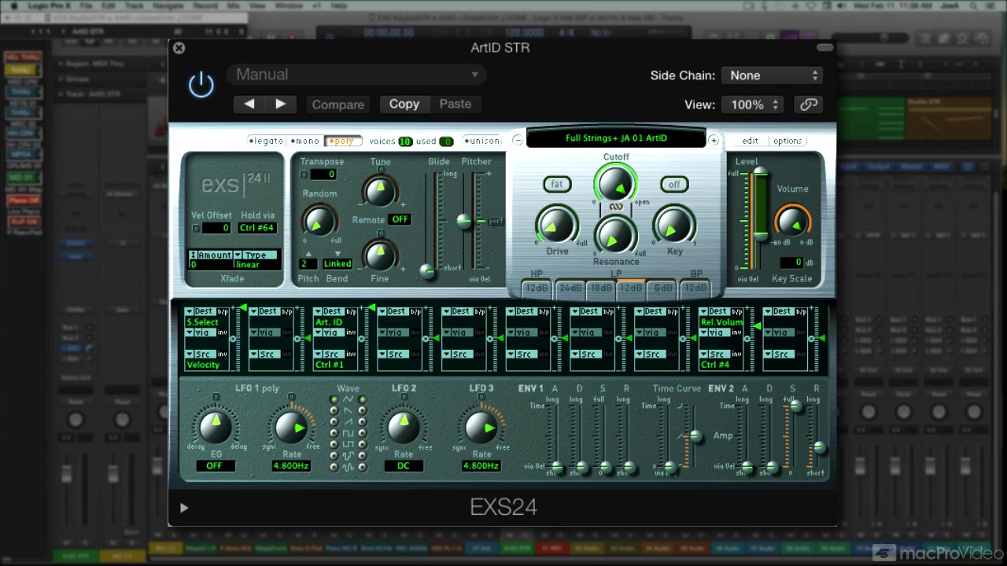Select poly voice mode
Viewport: 1007px width, 566px height.
[x=342, y=141]
